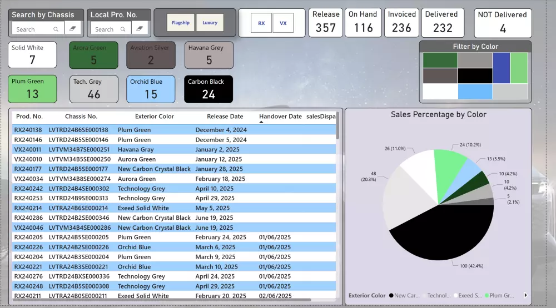
Task: Sort table by Release Date column header
Action: point(225,116)
